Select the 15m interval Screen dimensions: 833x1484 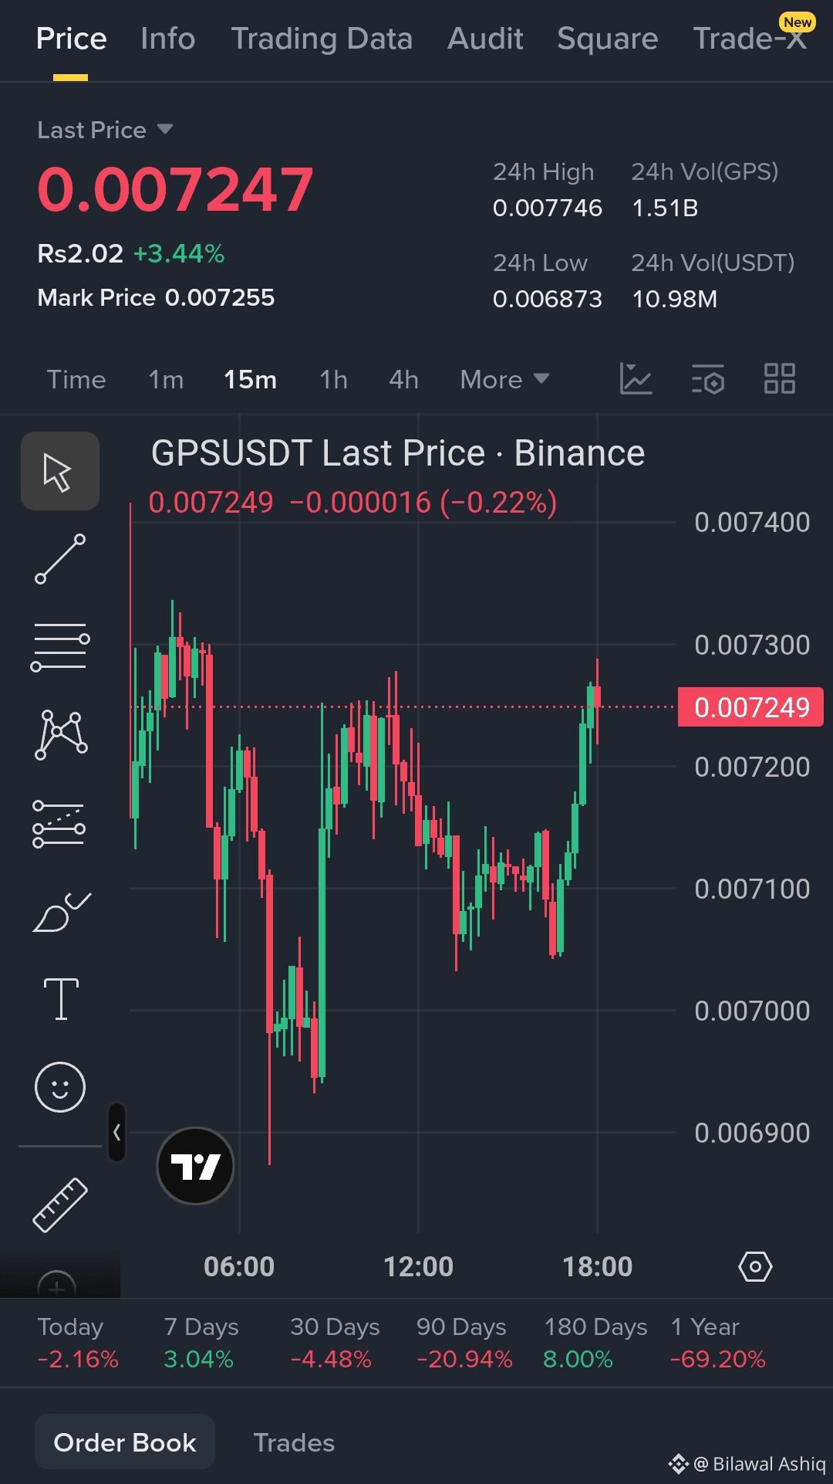point(250,379)
